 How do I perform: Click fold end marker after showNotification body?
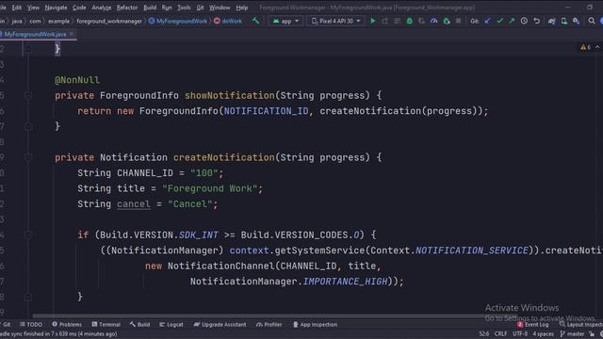click(x=28, y=126)
